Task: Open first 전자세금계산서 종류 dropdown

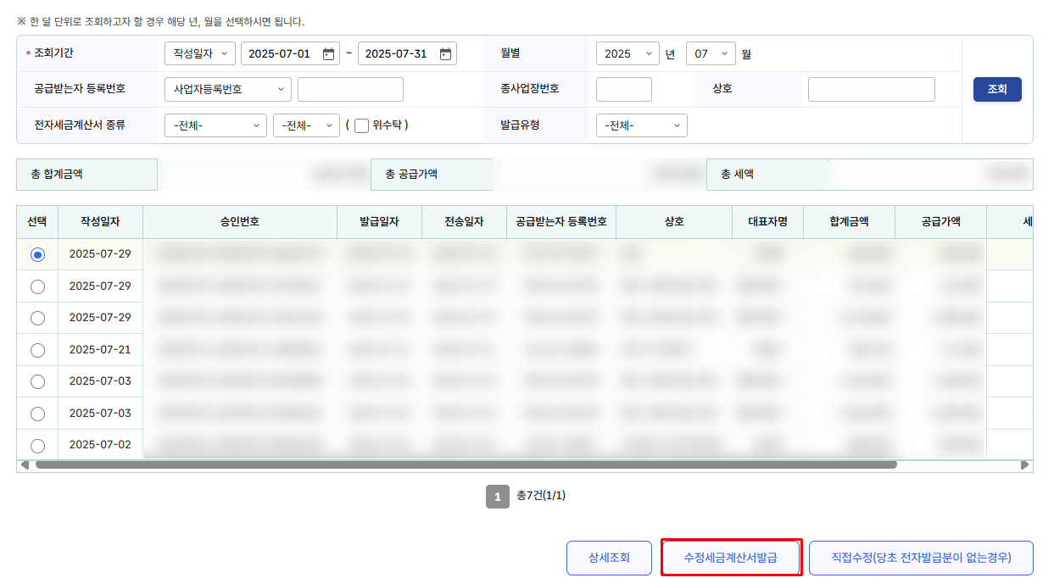Action: [215, 125]
